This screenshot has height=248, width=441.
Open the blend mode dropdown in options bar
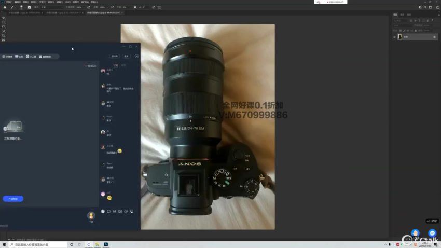51,7
